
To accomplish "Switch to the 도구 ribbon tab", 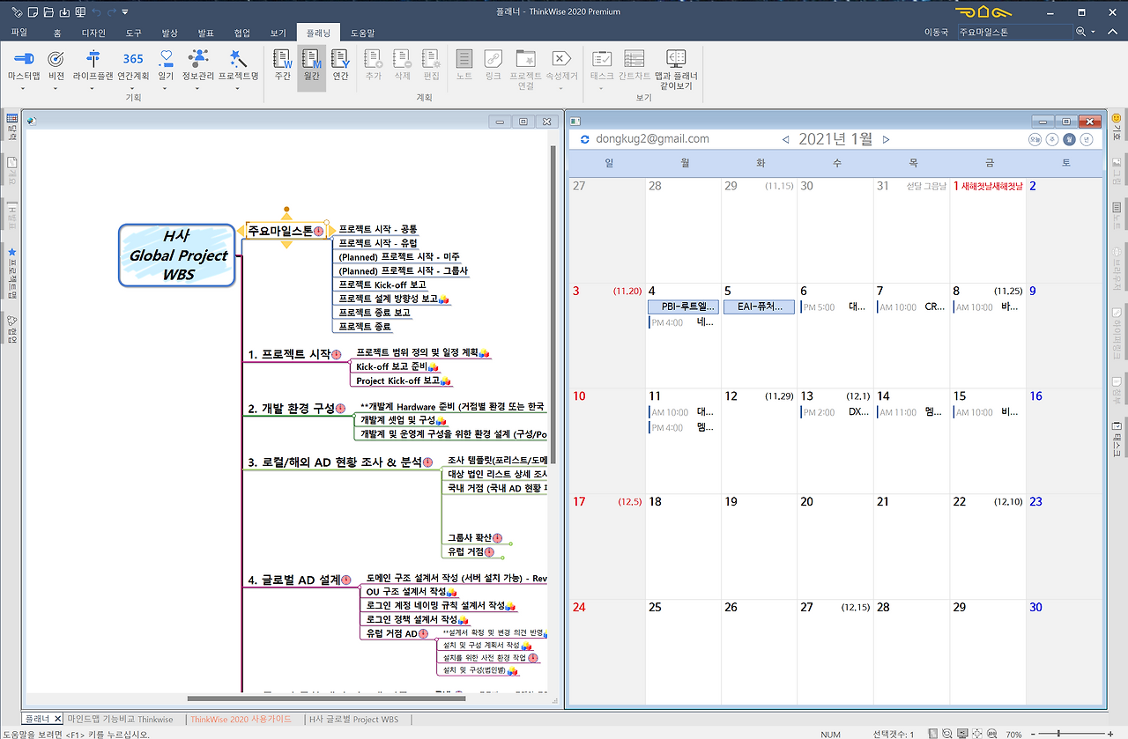I will point(133,33).
